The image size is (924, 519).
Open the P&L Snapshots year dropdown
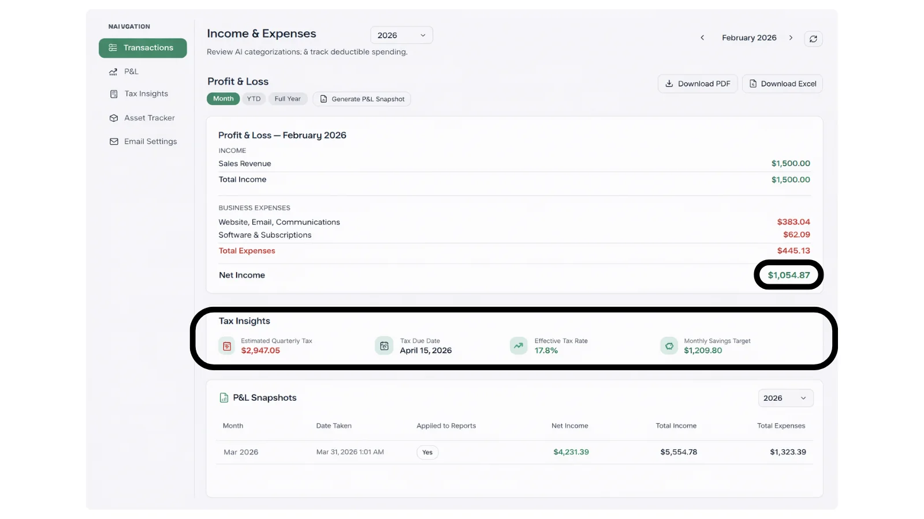785,398
